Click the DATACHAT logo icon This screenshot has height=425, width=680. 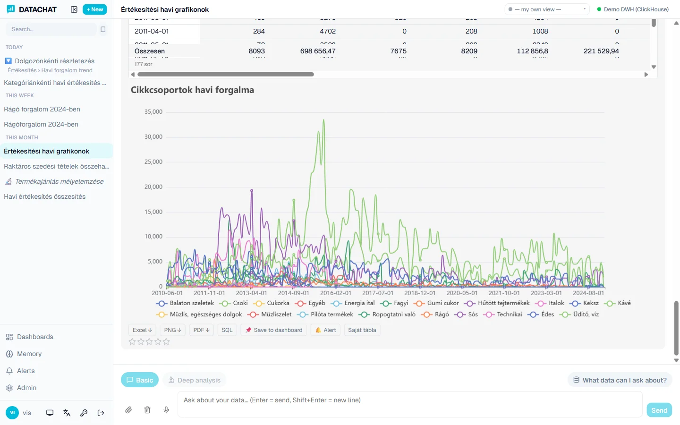tap(11, 9)
